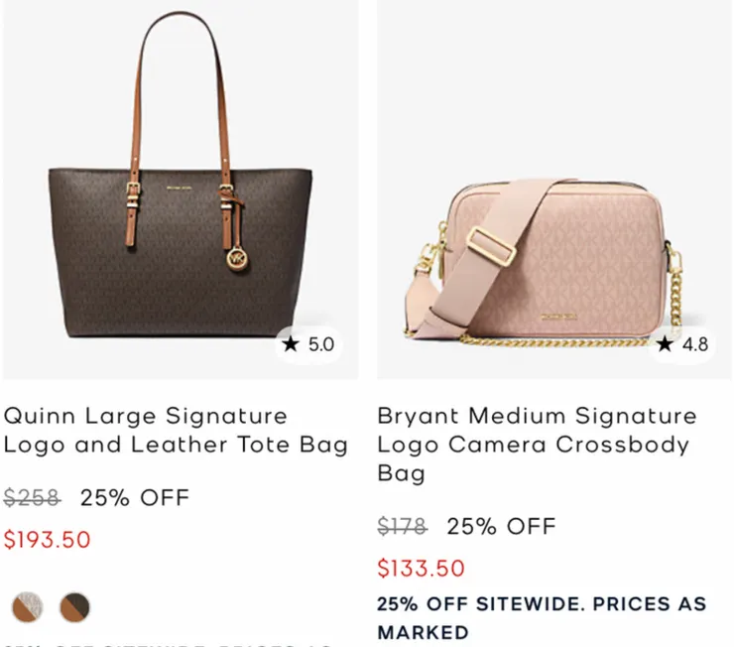Screen dimensions: 734x647
Task: Click the crossed-out $258 original price
Action: [x=31, y=497]
